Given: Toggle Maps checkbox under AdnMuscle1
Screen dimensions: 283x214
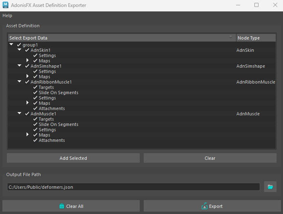Looking at the screenshot, I should (x=35, y=135).
